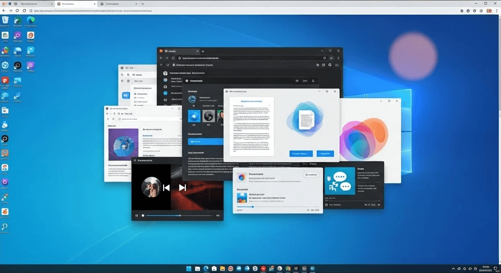
Task: Open the Recycle Bin desktop icon
Action: coord(5,21)
